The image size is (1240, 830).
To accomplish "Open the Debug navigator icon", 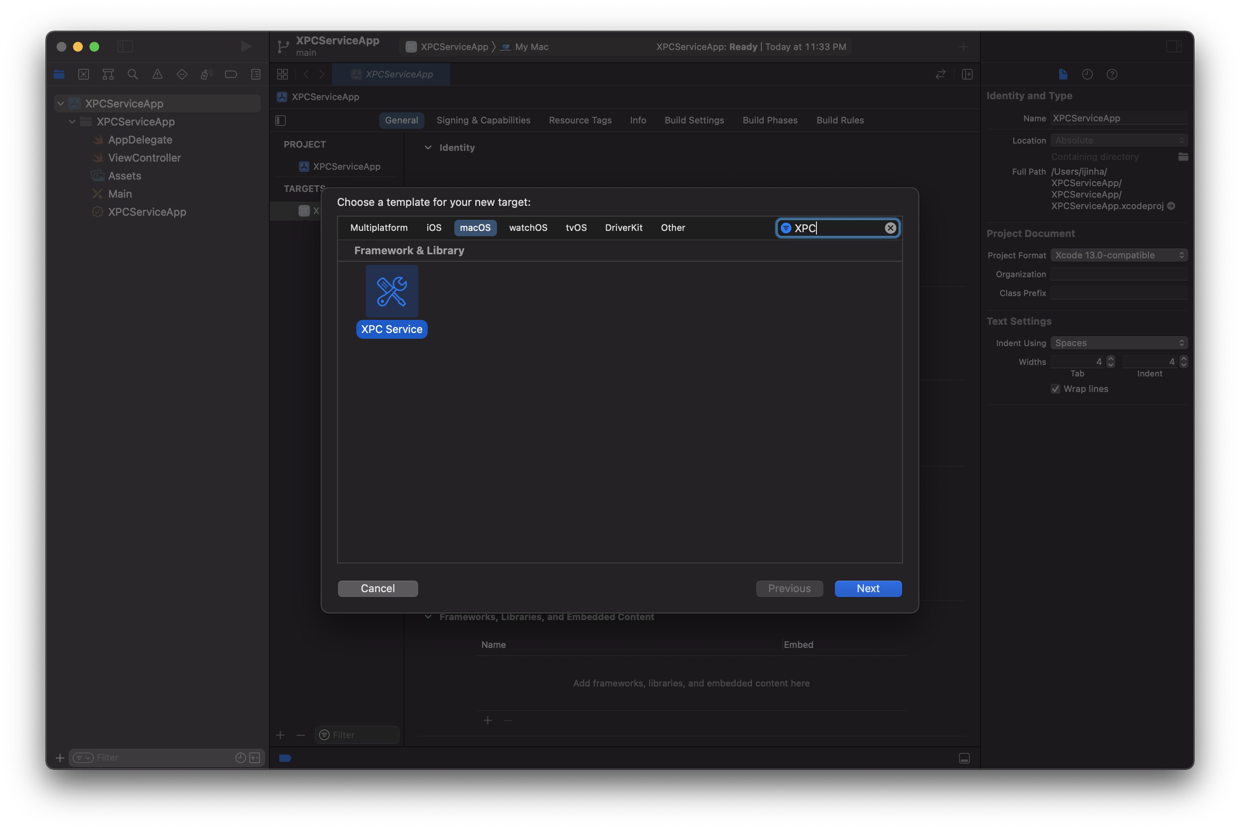I will coord(206,75).
